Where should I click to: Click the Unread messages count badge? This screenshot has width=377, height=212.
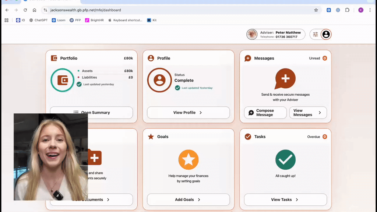[x=325, y=58]
